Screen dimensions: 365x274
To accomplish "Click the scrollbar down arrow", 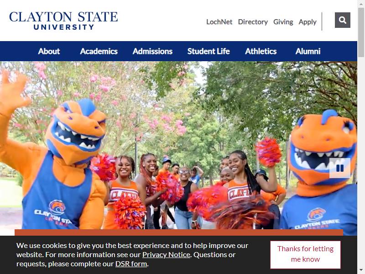I will pos(361,271).
